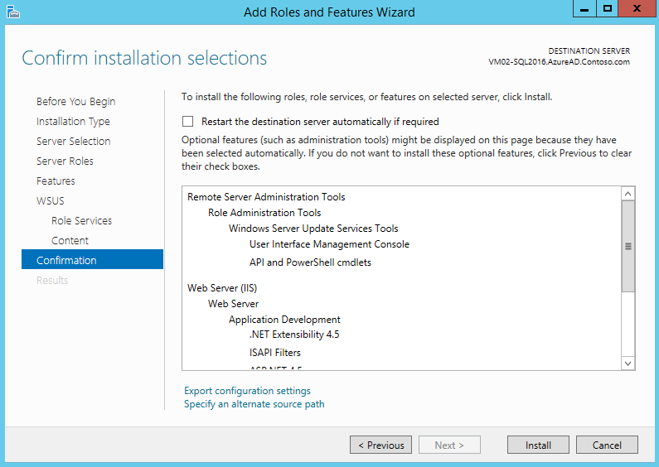The image size is (659, 467).
Task: Click the Previous button
Action: (380, 445)
